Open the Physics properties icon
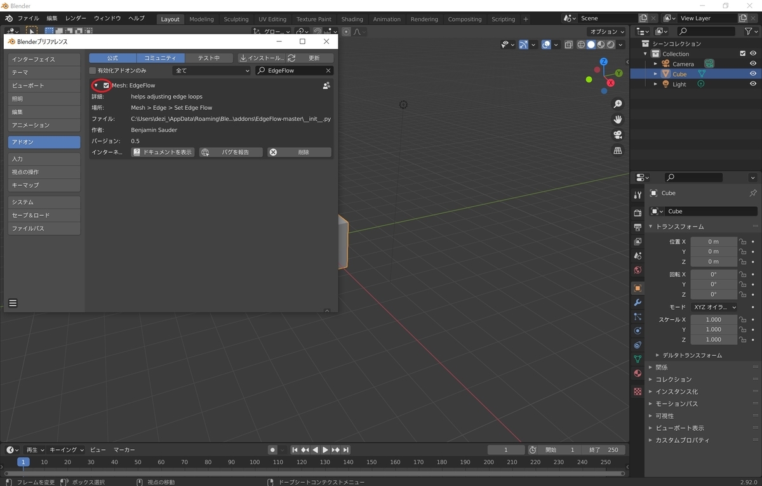 point(637,331)
